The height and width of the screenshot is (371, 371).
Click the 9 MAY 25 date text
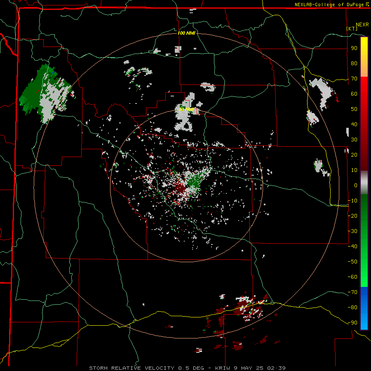coord(249,368)
